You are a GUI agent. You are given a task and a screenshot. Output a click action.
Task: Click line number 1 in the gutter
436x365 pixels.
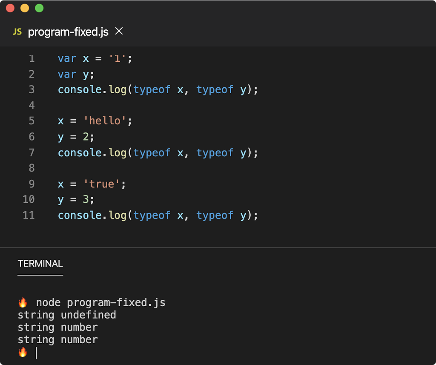(32, 58)
